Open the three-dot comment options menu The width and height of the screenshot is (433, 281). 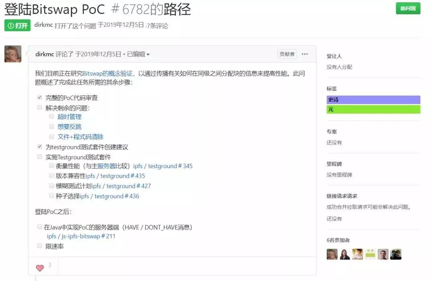pyautogui.click(x=305, y=54)
